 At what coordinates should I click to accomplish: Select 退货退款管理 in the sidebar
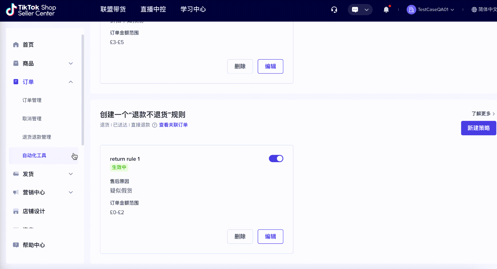click(37, 137)
